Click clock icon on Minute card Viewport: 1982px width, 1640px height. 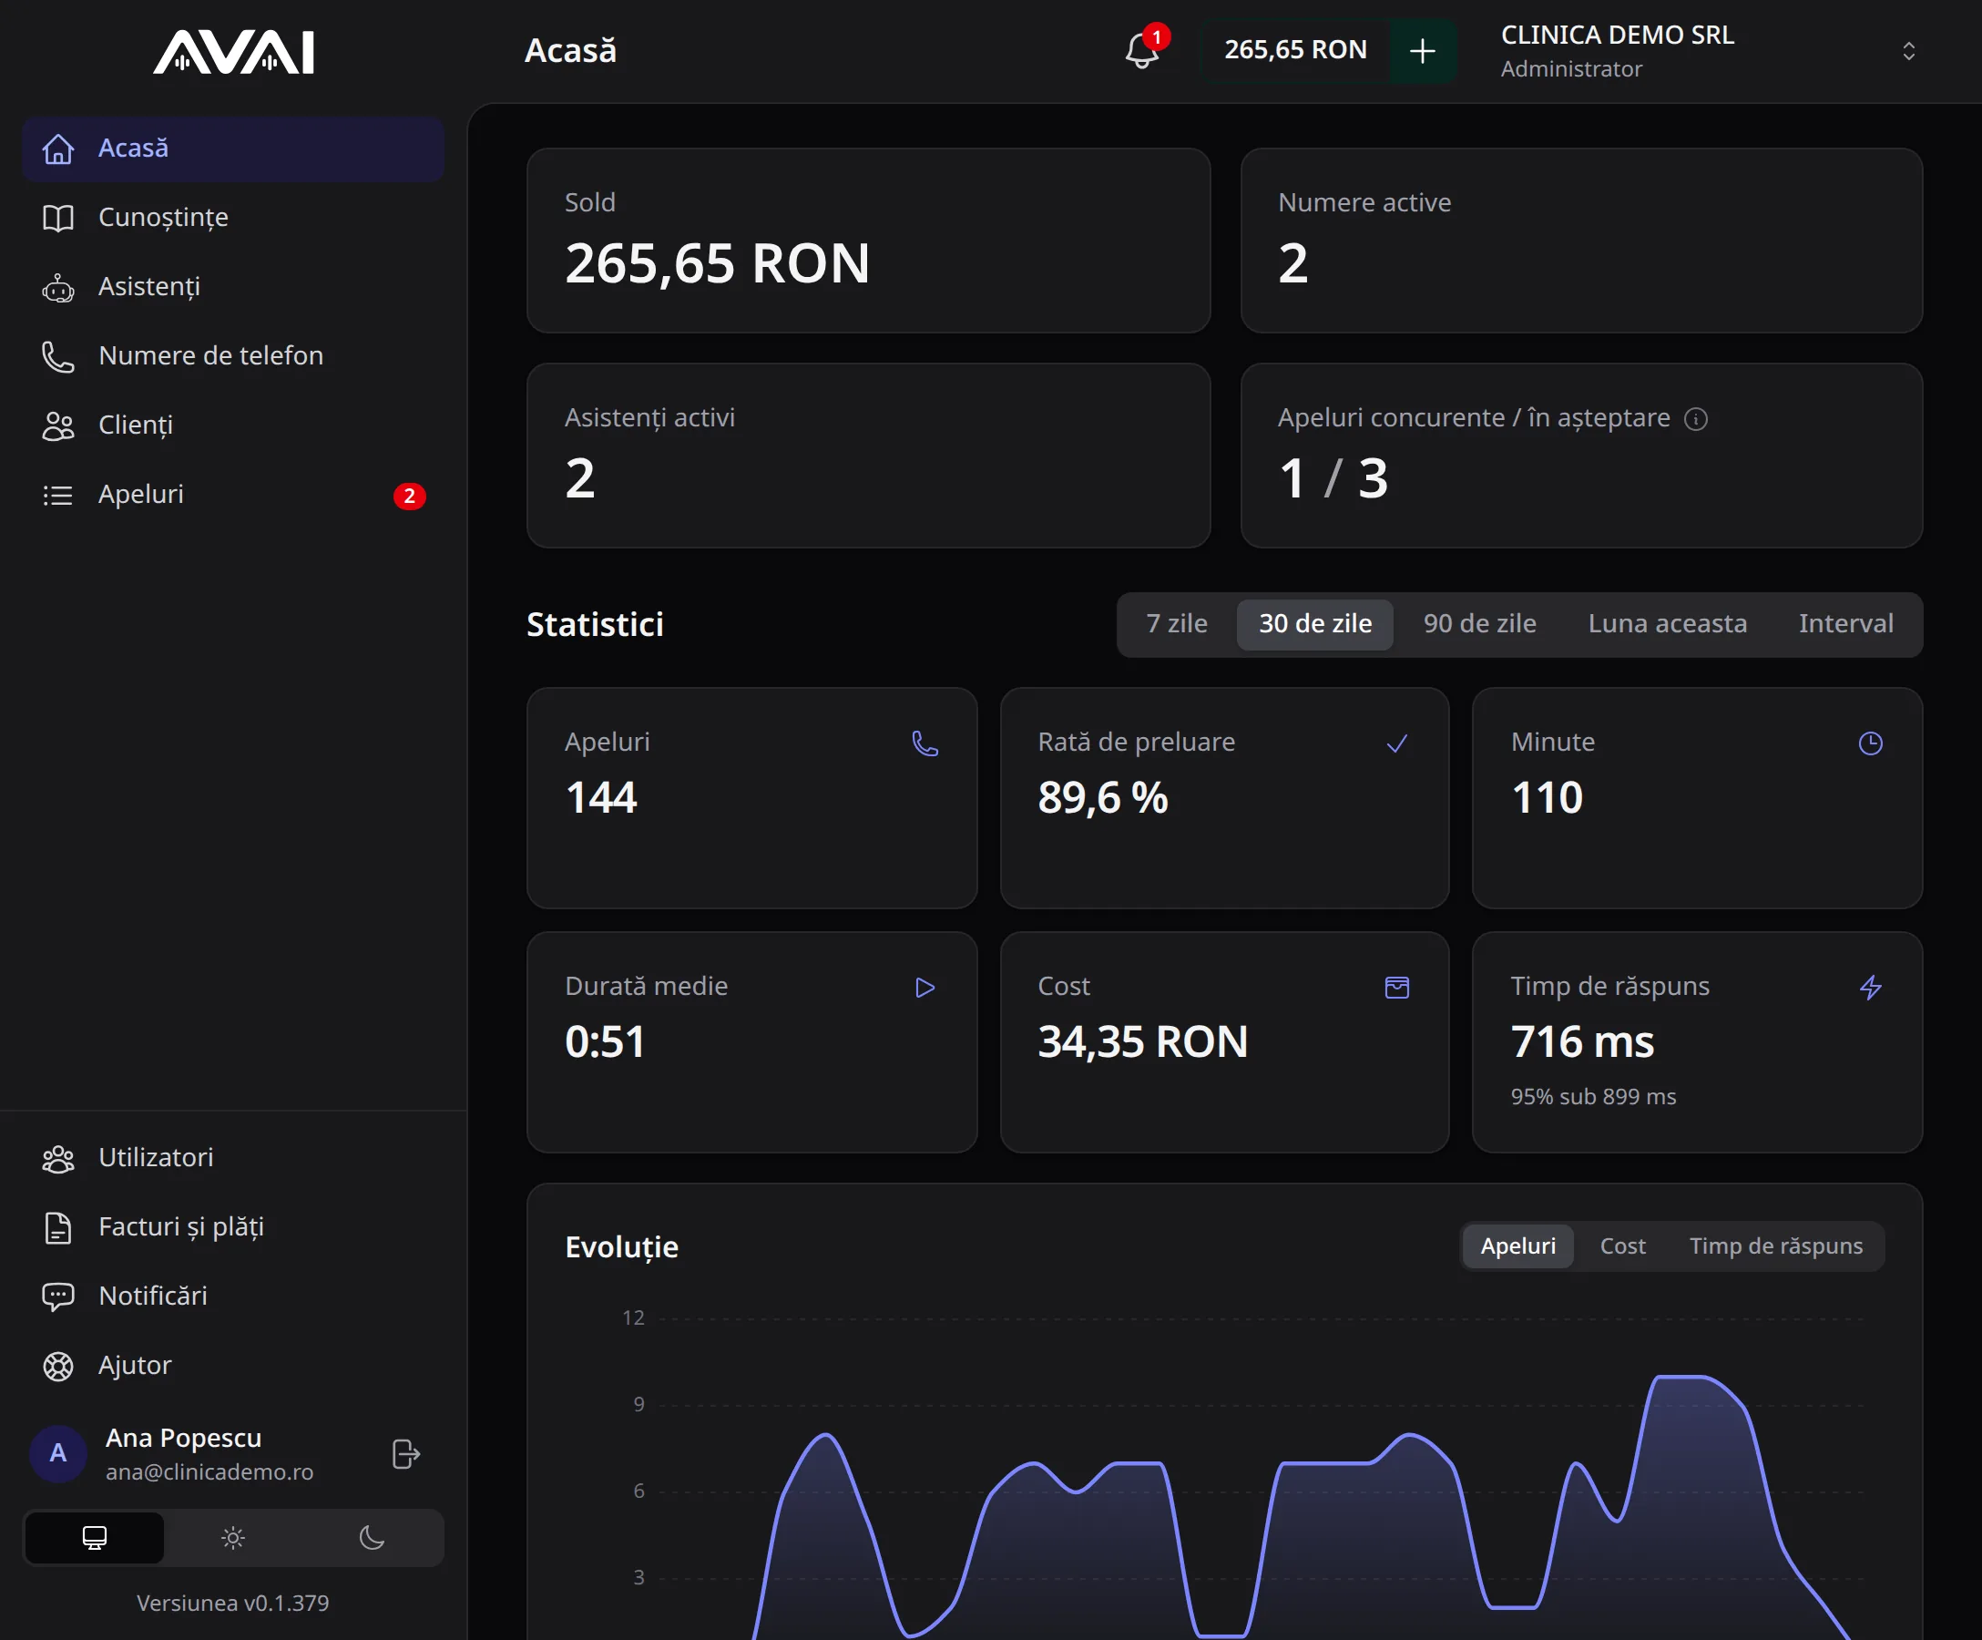point(1870,744)
